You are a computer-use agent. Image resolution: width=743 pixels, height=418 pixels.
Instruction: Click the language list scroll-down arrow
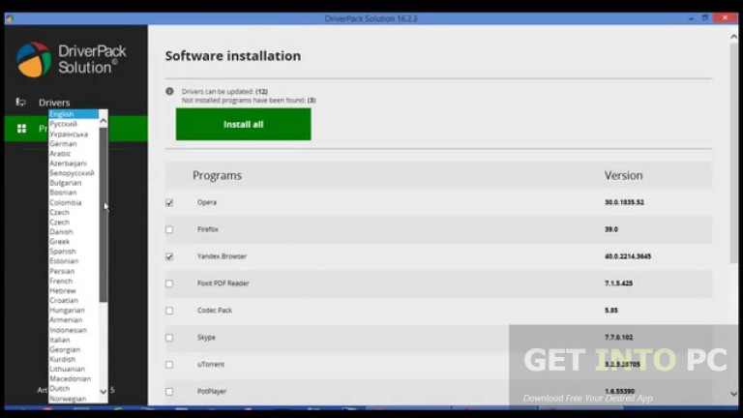click(x=104, y=392)
